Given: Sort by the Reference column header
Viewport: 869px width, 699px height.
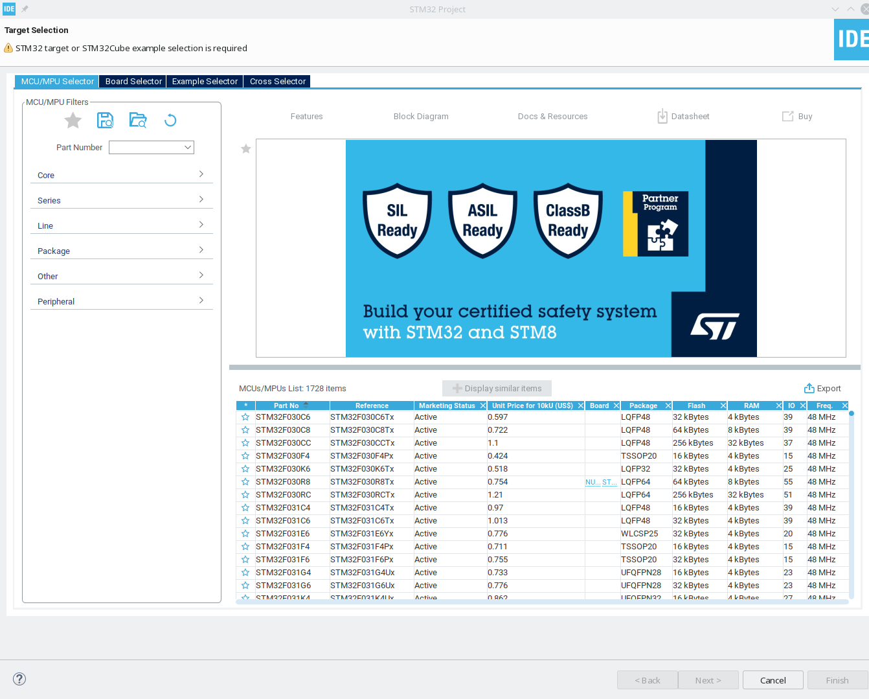Looking at the screenshot, I should pyautogui.click(x=372, y=406).
